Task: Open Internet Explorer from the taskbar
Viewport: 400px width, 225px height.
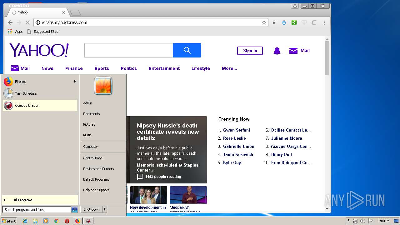Action: point(25,221)
